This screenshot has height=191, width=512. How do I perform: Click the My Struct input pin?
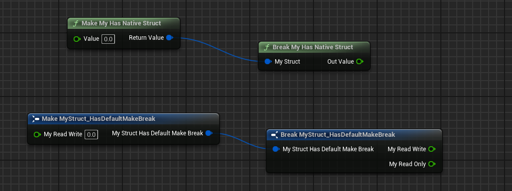(x=268, y=61)
